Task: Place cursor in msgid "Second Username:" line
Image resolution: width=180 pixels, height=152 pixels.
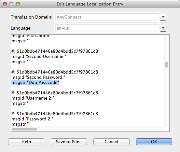Action: [39, 57]
